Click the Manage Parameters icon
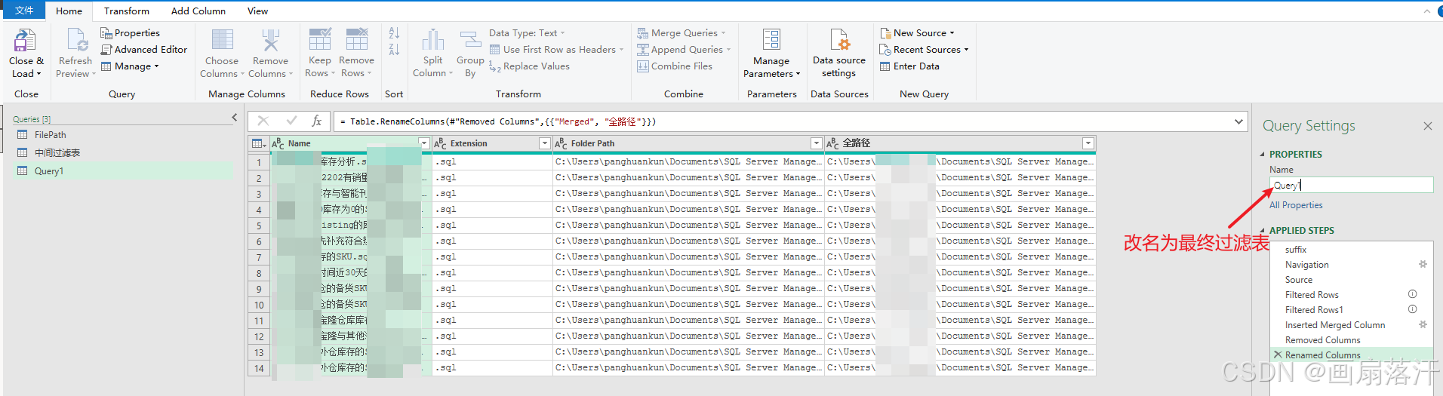Screen dimensions: 1443x396 pos(771,41)
